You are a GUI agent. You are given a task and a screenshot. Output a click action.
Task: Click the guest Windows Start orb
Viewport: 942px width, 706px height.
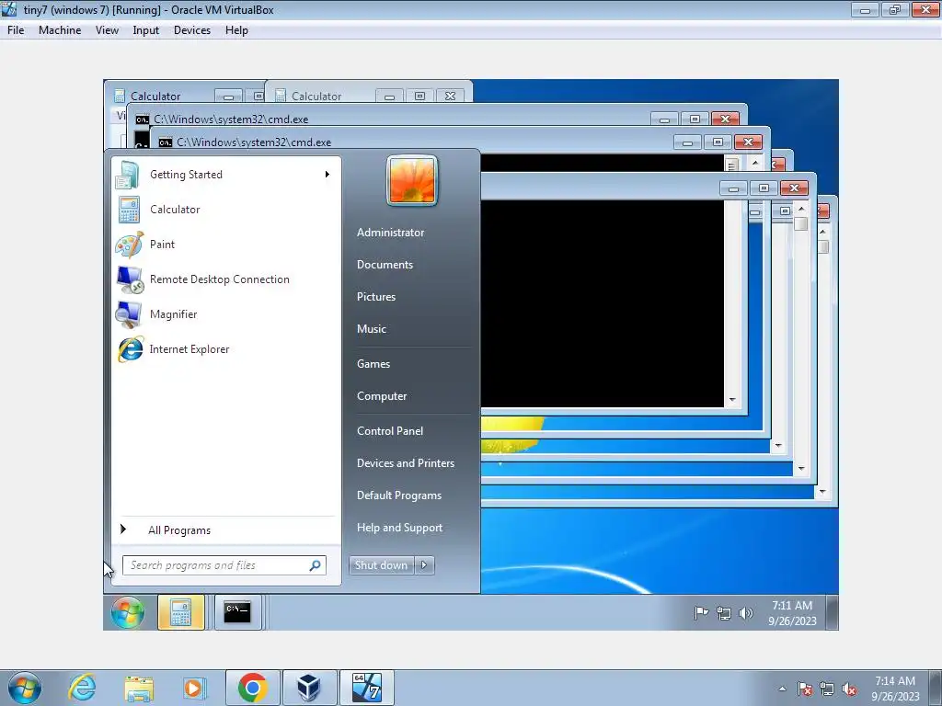point(127,612)
